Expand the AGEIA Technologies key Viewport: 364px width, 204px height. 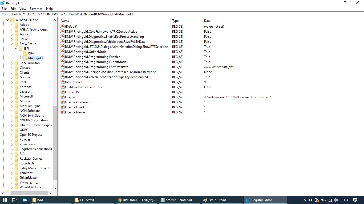tap(12, 29)
